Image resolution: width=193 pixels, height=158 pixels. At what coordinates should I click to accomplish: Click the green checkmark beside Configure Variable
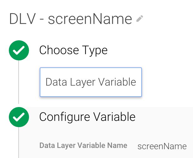pos(19,117)
